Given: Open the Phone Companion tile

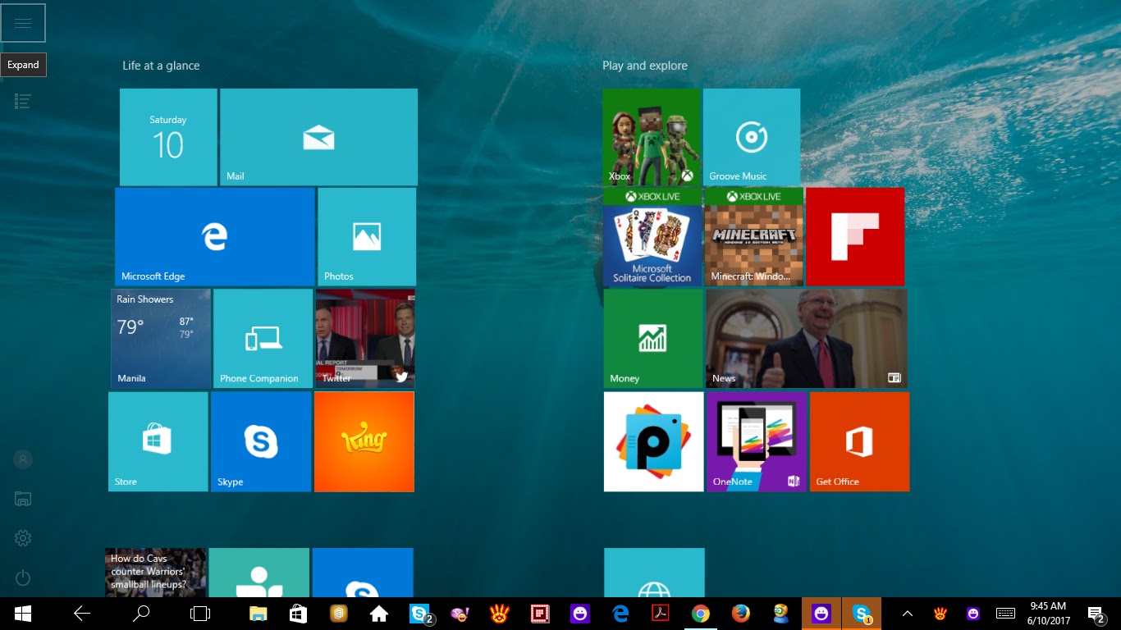Looking at the screenshot, I should (x=263, y=338).
